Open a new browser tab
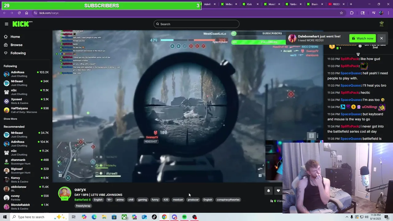The height and width of the screenshot is (221, 393). pyautogui.click(x=351, y=4)
